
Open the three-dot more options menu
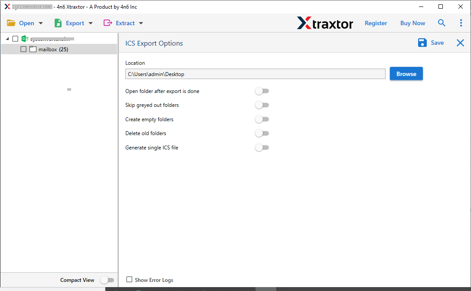click(461, 23)
